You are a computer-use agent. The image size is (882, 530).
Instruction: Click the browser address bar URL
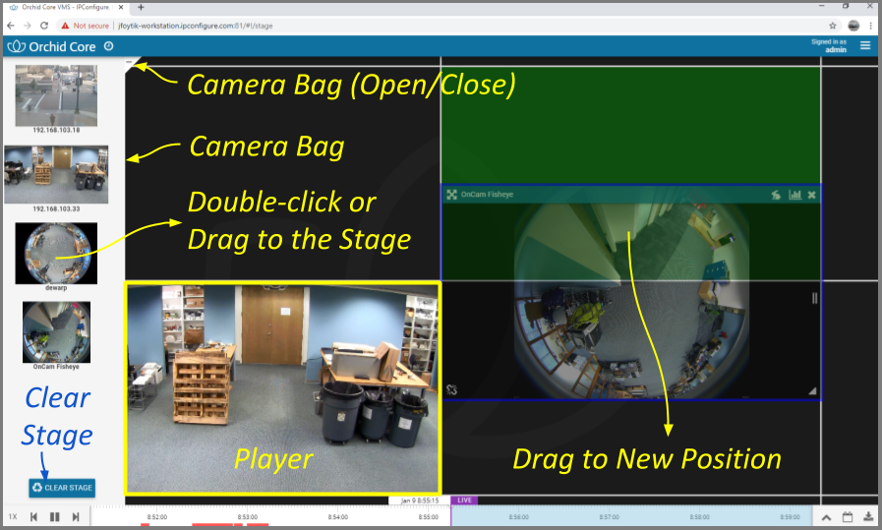(196, 26)
